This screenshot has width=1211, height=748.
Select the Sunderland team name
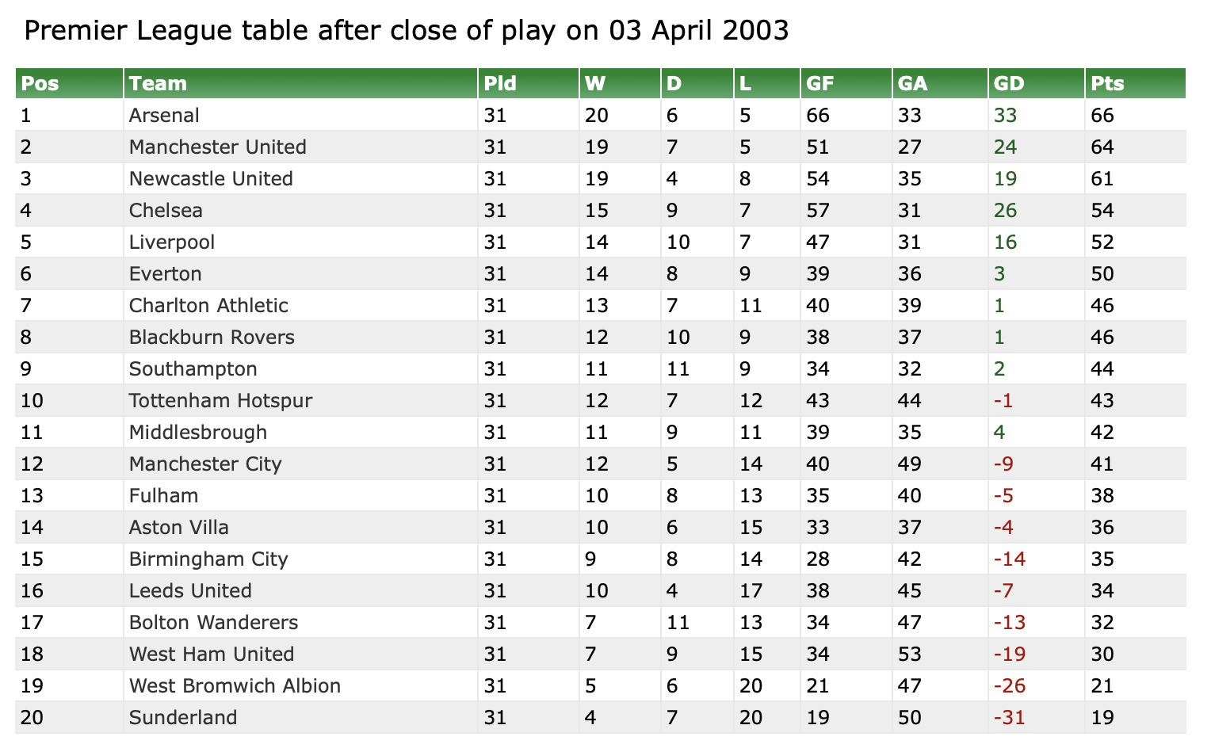(x=183, y=718)
